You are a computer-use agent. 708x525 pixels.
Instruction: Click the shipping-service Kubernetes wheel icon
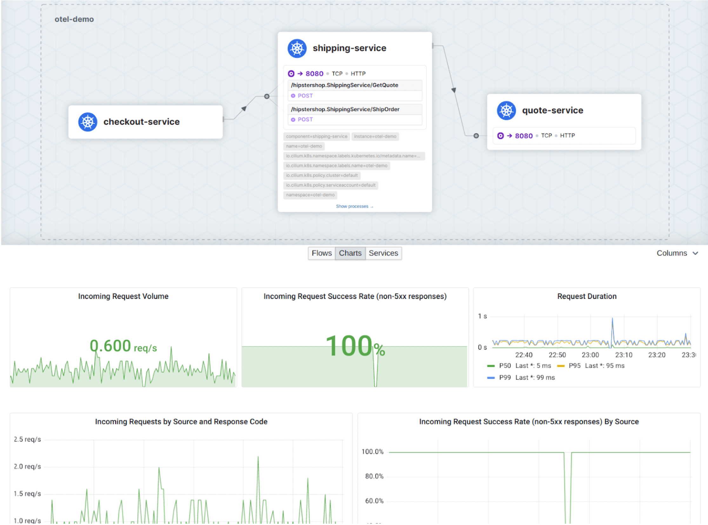coord(297,48)
